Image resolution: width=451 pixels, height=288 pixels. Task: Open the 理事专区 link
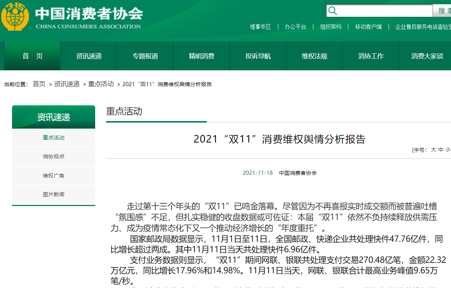pos(260,27)
